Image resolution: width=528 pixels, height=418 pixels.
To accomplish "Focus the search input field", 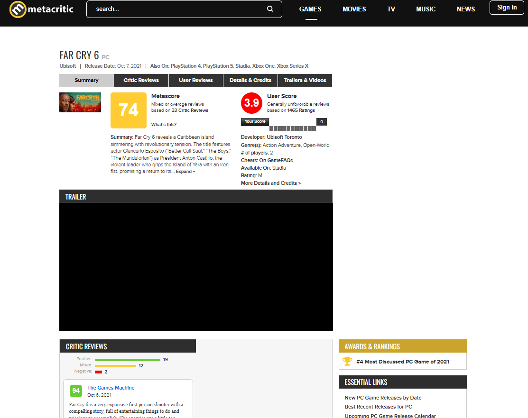I will pos(184,9).
